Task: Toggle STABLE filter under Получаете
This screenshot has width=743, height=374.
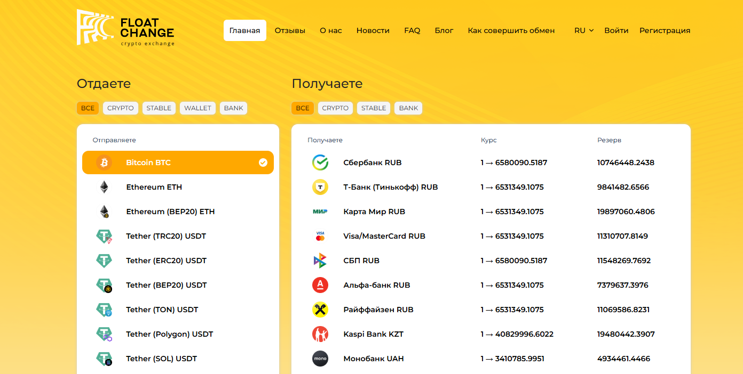Action: pyautogui.click(x=374, y=108)
